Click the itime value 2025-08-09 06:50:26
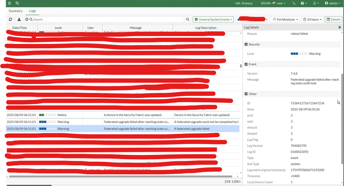 305,109
